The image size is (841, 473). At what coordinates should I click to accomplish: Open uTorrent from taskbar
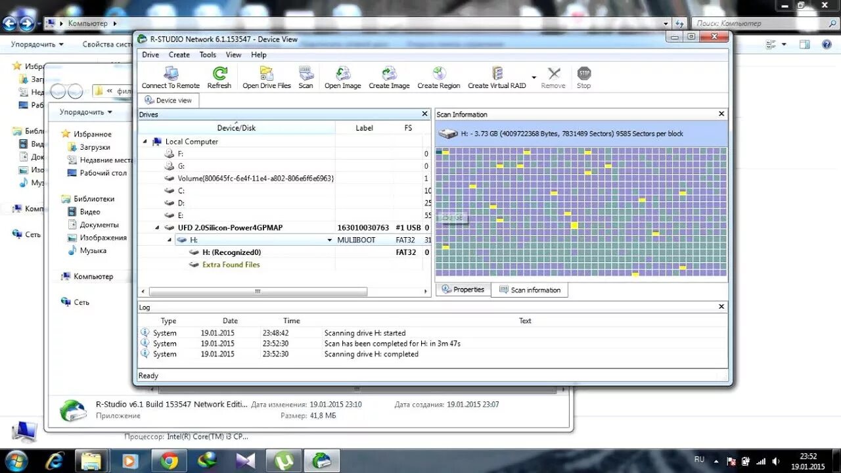[284, 461]
